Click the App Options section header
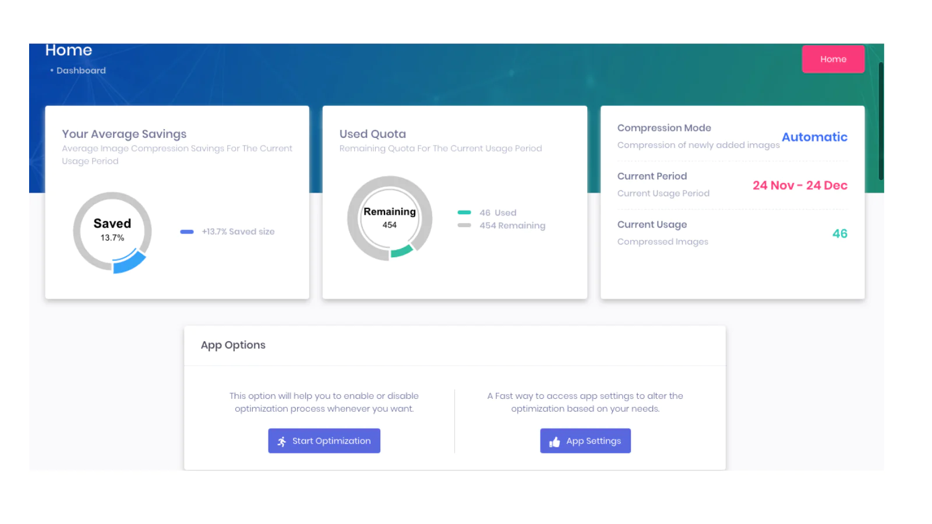Image resolution: width=932 pixels, height=524 pixels. pyautogui.click(x=233, y=345)
